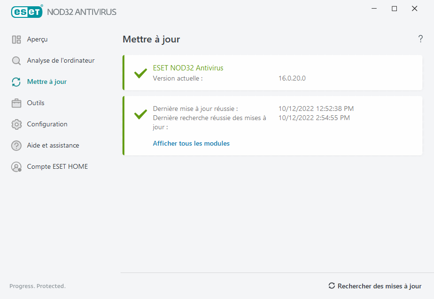The image size is (434, 299).
Task: Click the briefcase icon for Outils
Action: (x=16, y=103)
